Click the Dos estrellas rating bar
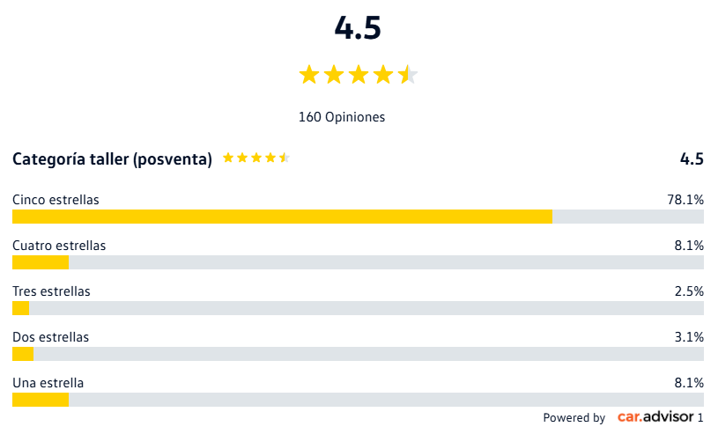 pyautogui.click(x=358, y=354)
